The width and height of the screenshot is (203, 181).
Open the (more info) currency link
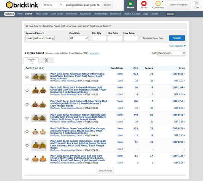pos(94,53)
